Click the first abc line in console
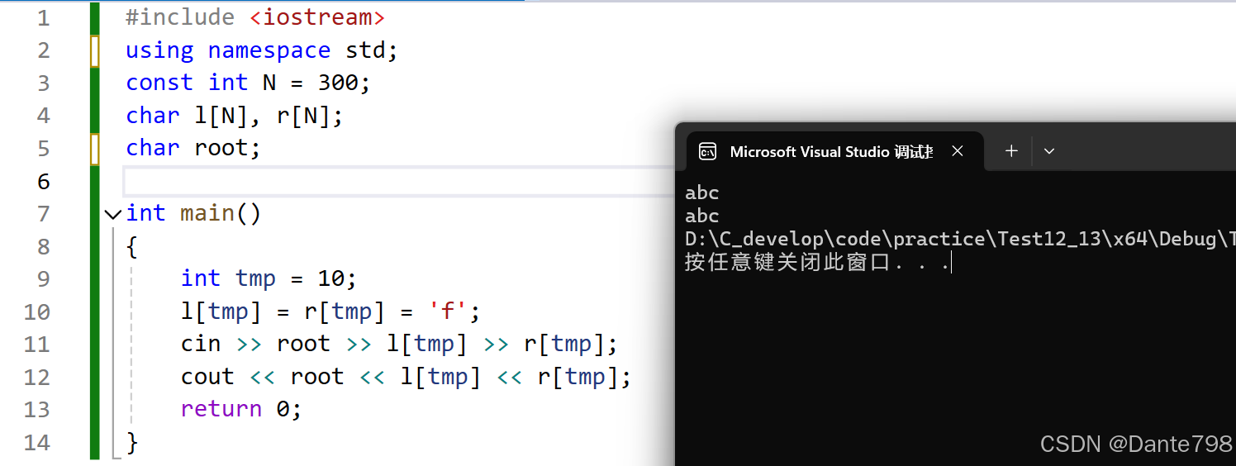Screen dimensions: 1236x466 click(702, 193)
